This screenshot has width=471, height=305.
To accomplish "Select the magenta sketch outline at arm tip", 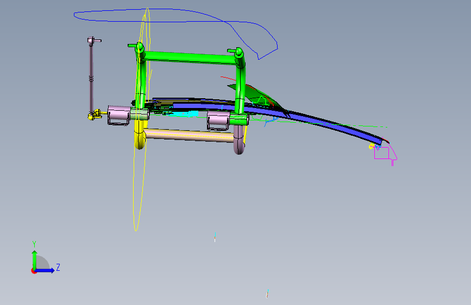I will pyautogui.click(x=386, y=154).
